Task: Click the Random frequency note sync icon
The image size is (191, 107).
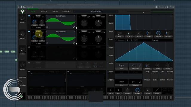Action: pyautogui.click(x=140, y=82)
